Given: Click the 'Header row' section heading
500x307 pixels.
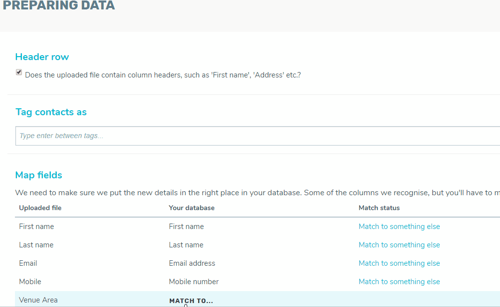Looking at the screenshot, I should coord(42,57).
